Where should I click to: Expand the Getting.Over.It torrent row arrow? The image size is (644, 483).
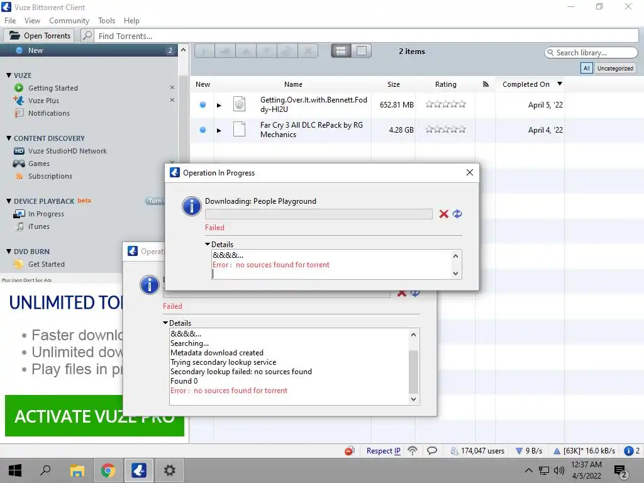point(219,105)
